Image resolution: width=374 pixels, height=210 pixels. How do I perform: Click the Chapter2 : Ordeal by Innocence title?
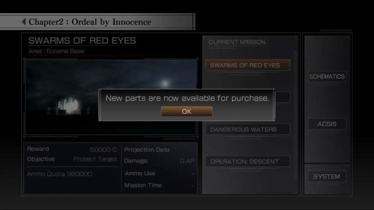(x=90, y=22)
